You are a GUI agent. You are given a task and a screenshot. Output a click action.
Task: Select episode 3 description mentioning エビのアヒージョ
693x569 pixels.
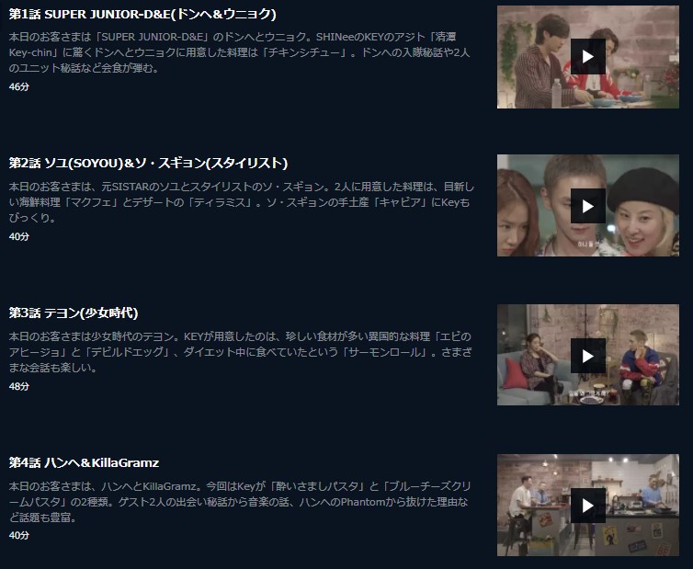(x=241, y=352)
